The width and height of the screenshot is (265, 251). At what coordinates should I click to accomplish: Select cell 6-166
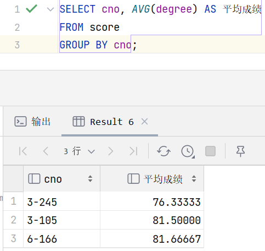click(61, 238)
